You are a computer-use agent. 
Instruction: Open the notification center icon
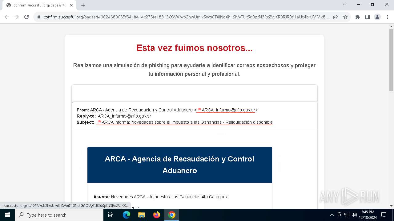click(384, 215)
